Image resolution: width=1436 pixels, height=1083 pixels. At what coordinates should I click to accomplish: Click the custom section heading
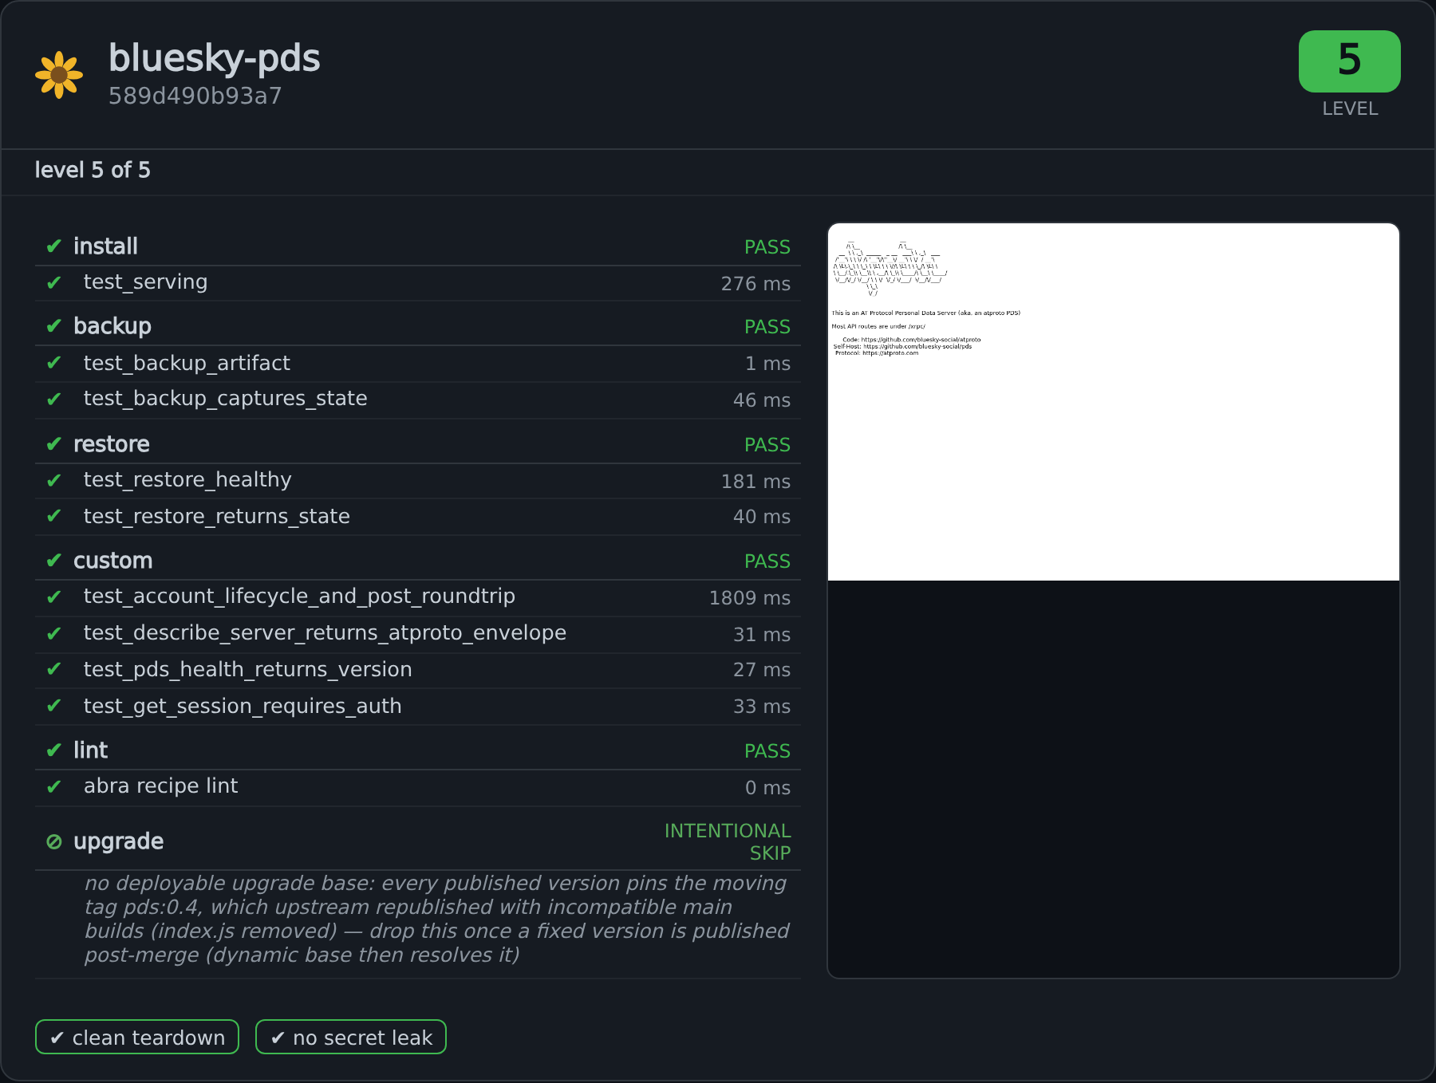pyautogui.click(x=113, y=561)
